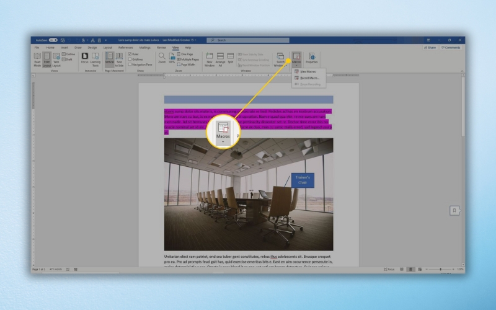496x310 pixels.
Task: Select Vertical page movement
Action: (x=110, y=58)
